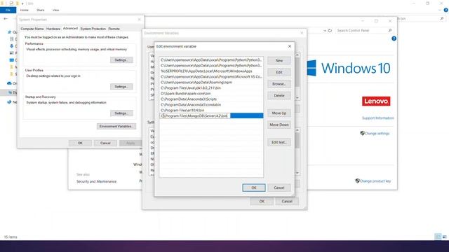Click the Lenovo logo in System window
This screenshot has width=449, height=252.
click(x=376, y=101)
